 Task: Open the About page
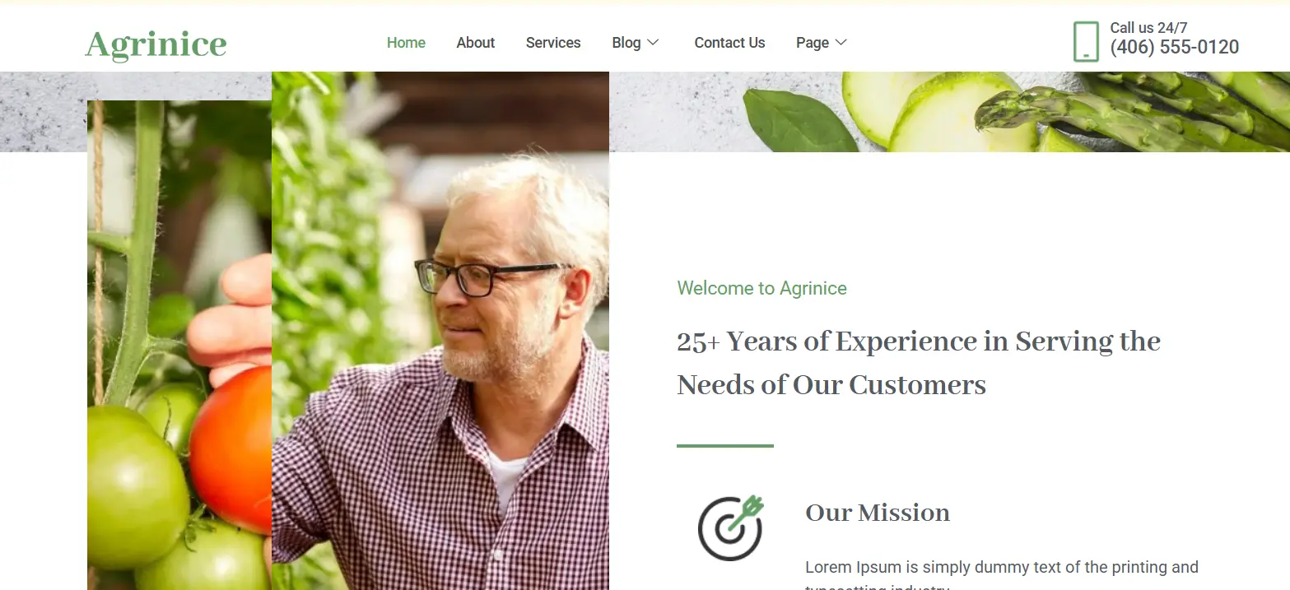pyautogui.click(x=476, y=43)
